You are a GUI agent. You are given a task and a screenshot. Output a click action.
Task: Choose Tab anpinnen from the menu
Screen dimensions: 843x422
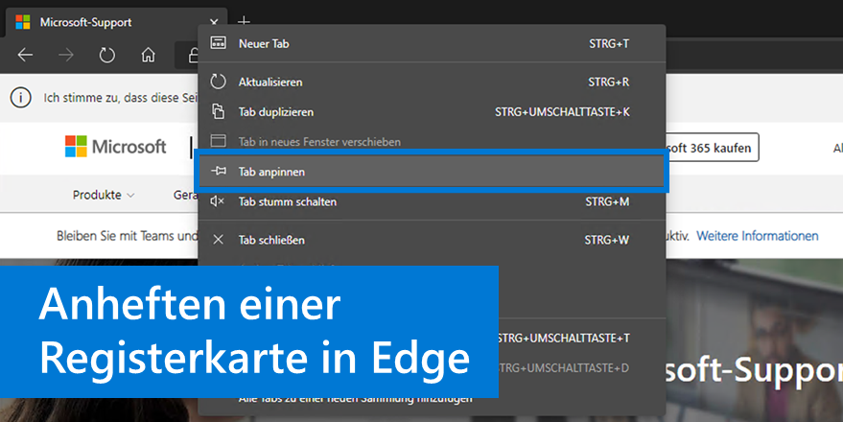pos(432,172)
